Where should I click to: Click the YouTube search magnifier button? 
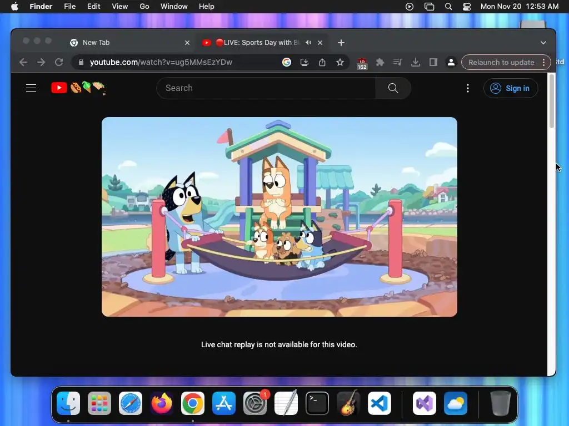[393, 88]
